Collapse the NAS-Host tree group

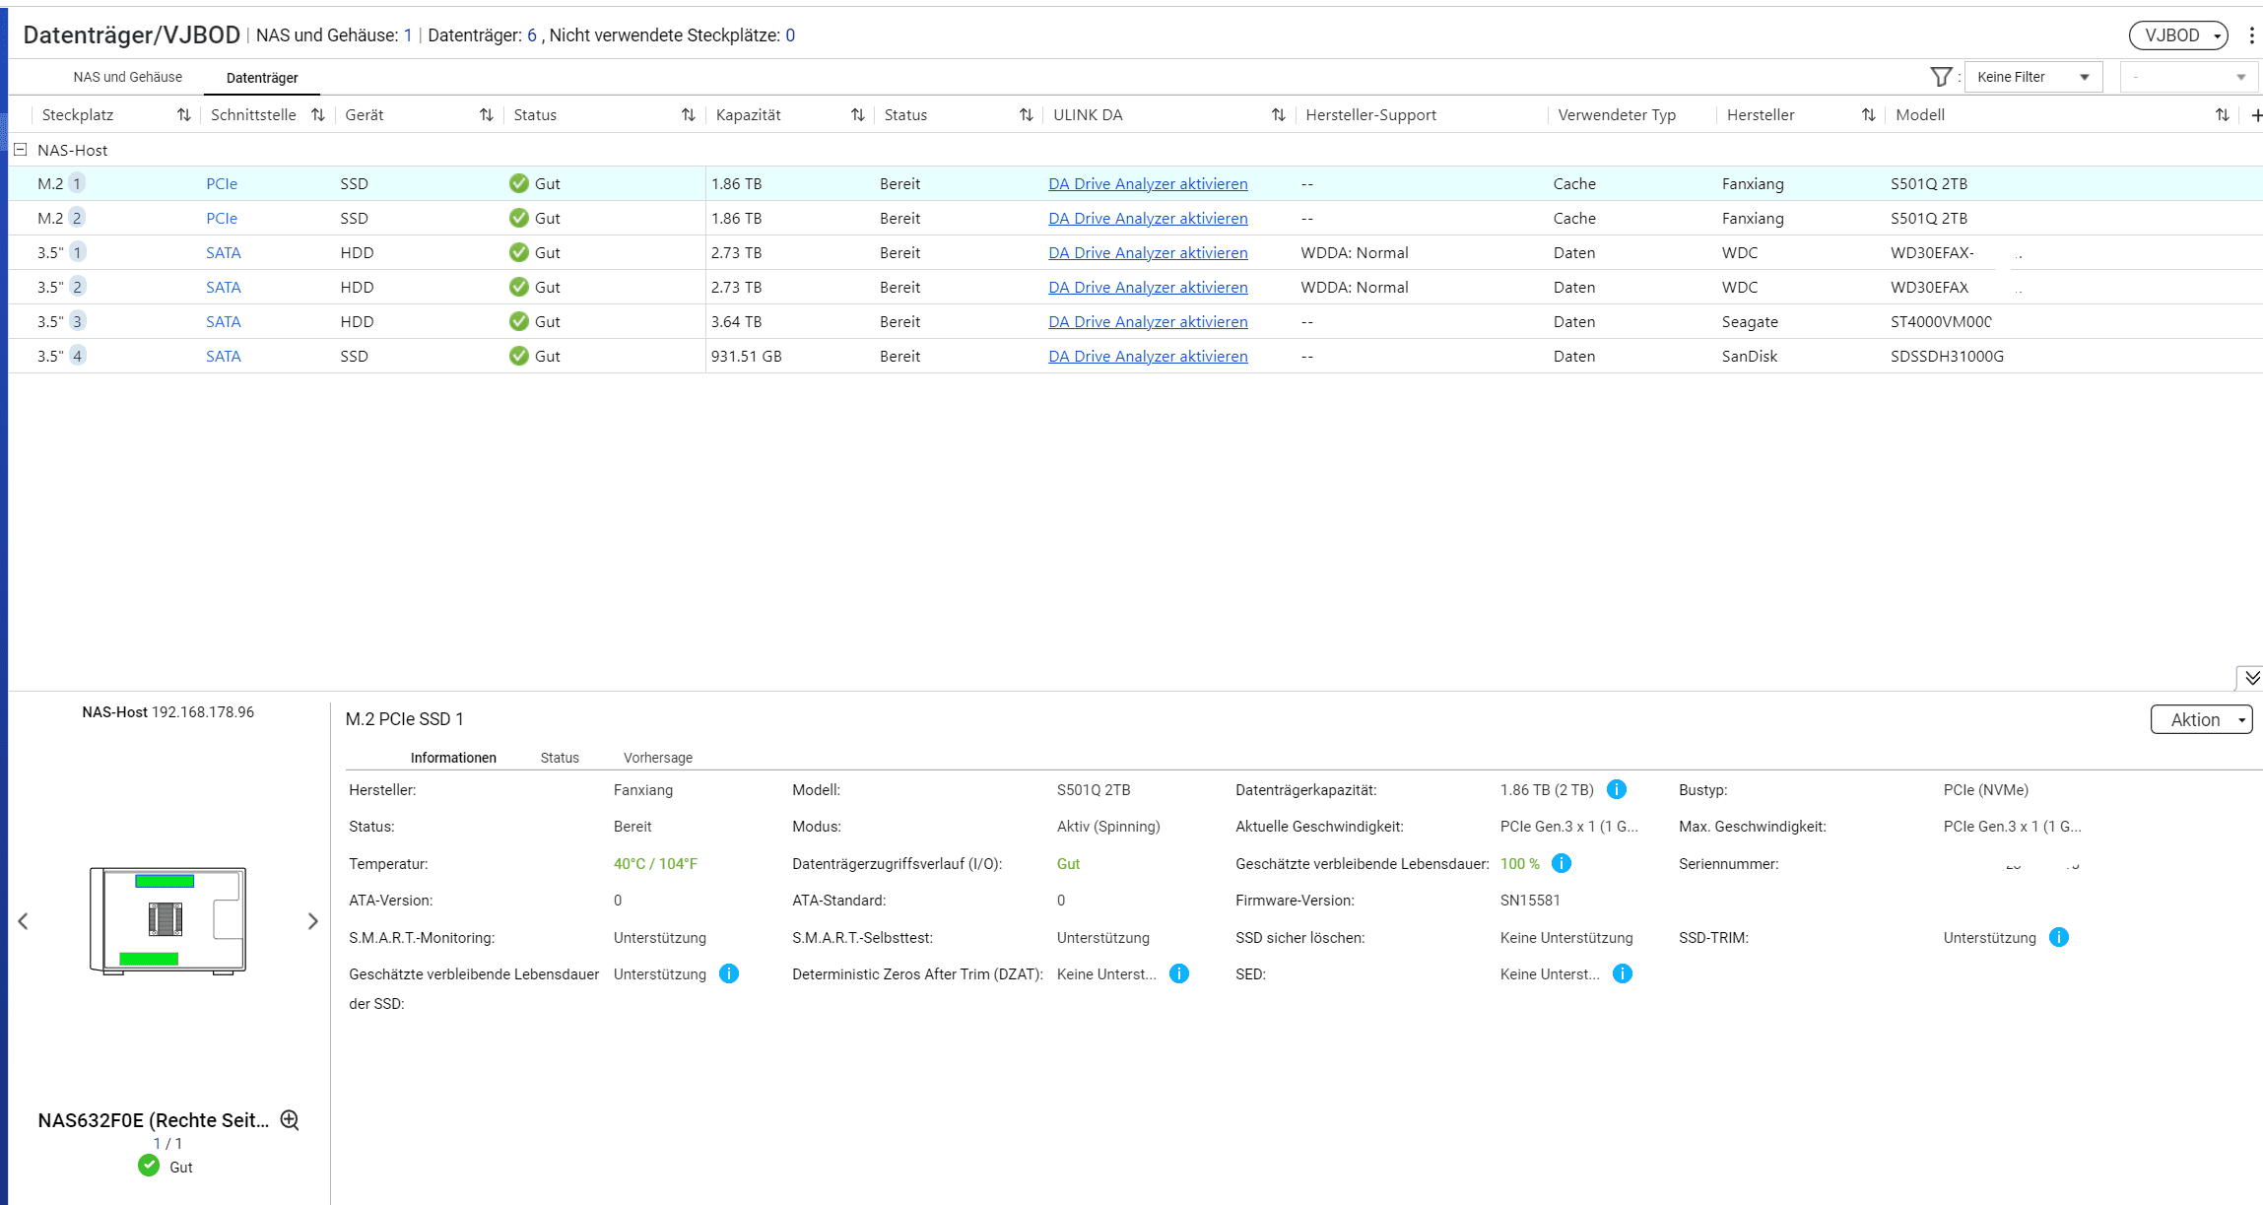20,150
